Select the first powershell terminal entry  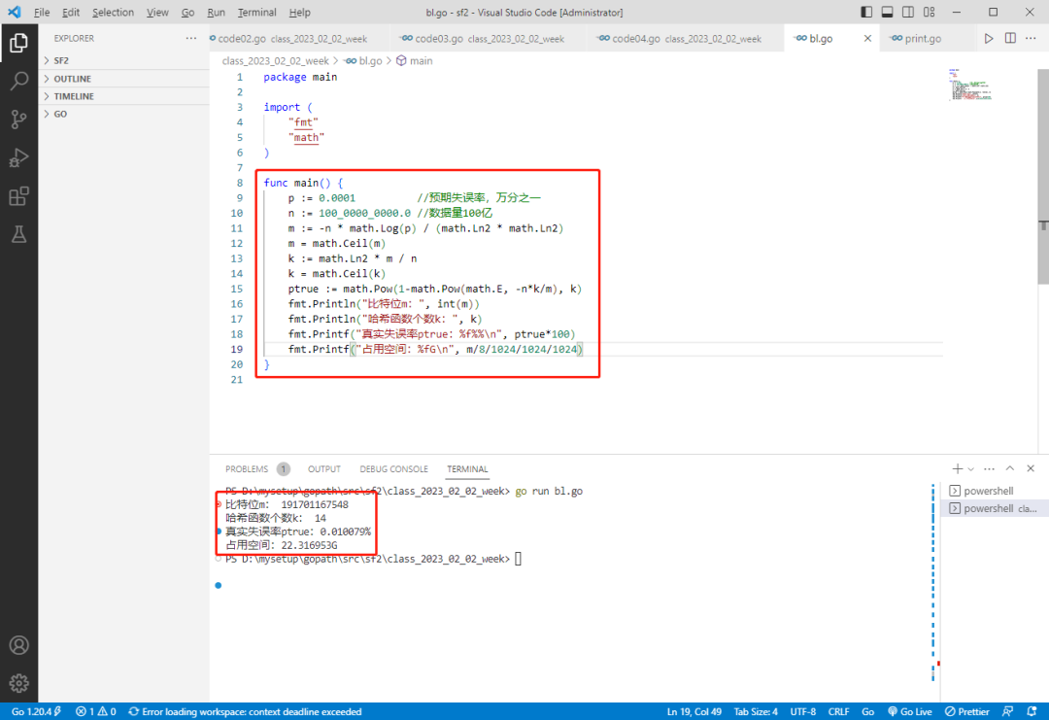(995, 491)
